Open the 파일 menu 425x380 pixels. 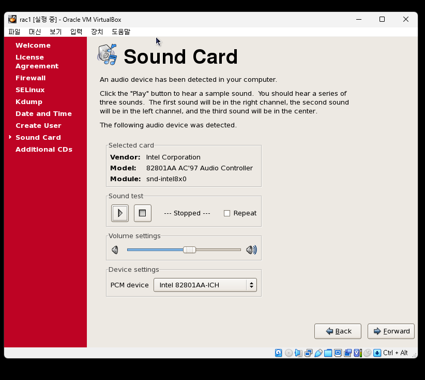14,32
